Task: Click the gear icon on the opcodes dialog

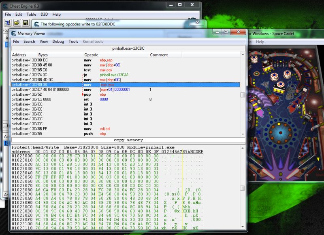Action: coord(37,24)
